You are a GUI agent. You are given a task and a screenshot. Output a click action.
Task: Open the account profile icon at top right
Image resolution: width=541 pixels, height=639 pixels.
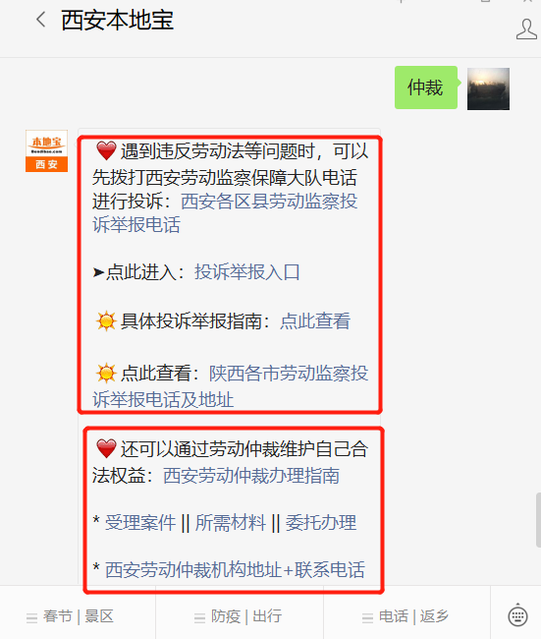point(526,29)
